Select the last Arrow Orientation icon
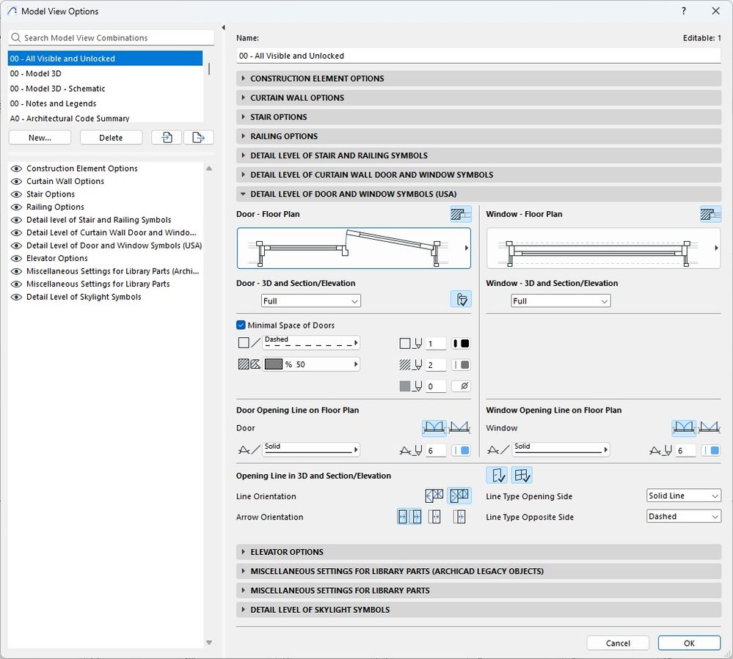This screenshot has height=659, width=733. pos(459,517)
